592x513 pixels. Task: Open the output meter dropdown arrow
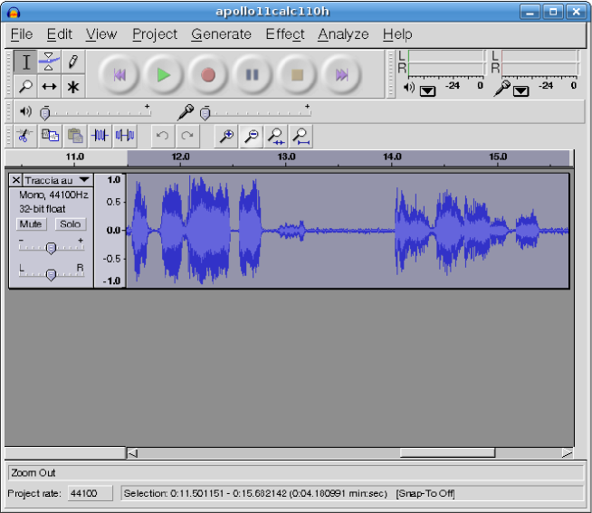427,90
